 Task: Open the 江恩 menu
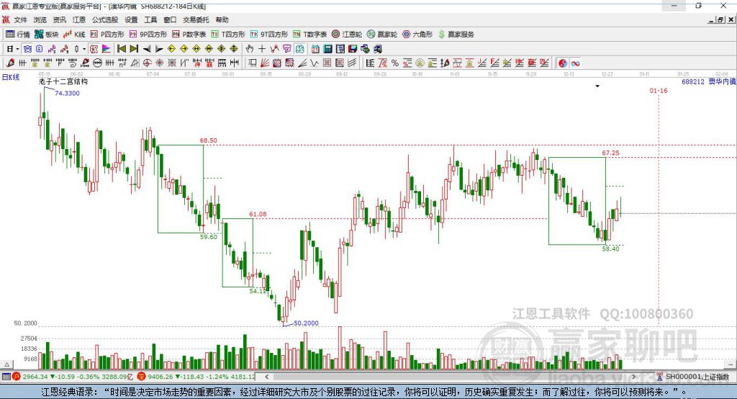coord(79,19)
